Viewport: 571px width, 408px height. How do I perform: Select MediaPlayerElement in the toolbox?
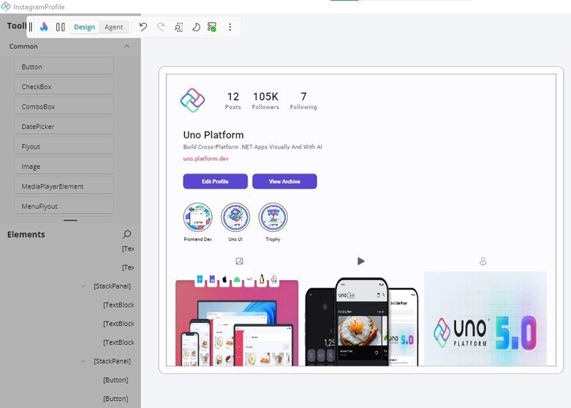(x=64, y=186)
